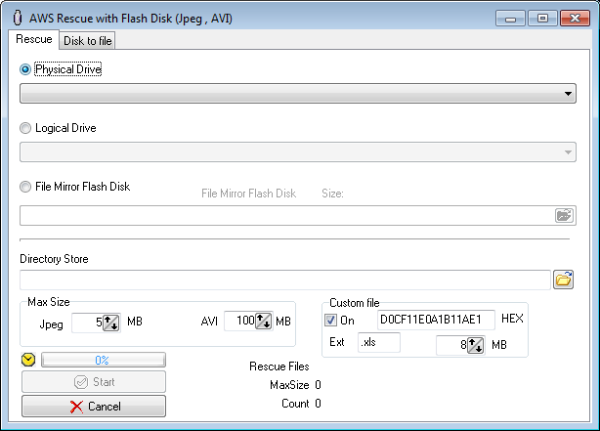This screenshot has width=600, height=431.
Task: Click the Directory Store folder browse icon
Action: pyautogui.click(x=563, y=280)
